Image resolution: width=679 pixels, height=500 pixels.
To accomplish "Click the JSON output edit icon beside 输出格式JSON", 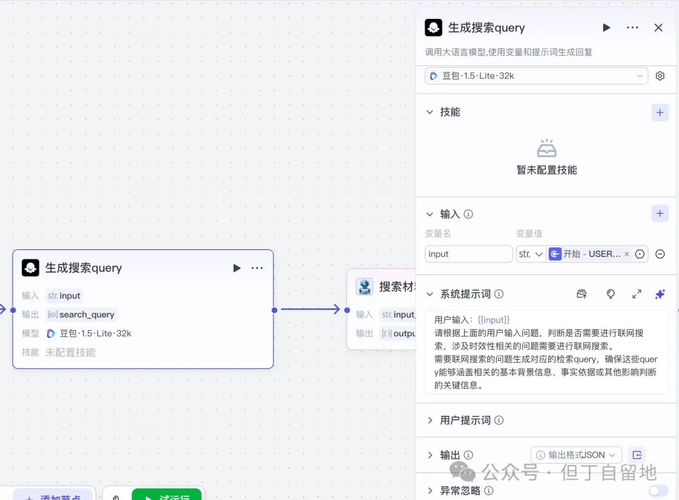I will tap(637, 454).
